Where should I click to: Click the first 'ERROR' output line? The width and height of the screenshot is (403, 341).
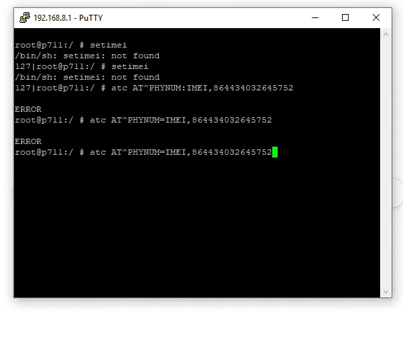tap(28, 109)
